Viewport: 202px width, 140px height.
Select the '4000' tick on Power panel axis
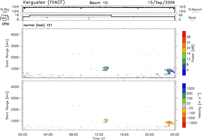(15, 35)
